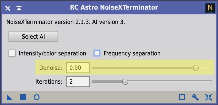Click the Denoise slider track after the handle
Screen dimensions: 218x105
point(205,68)
